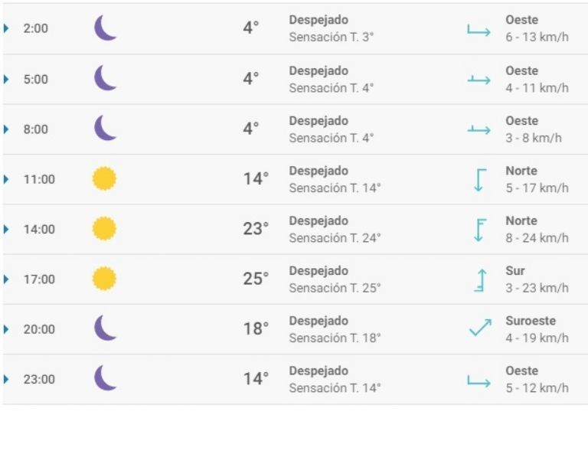Expand the 11:00 forecast row
588x451 pixels.
7,179
